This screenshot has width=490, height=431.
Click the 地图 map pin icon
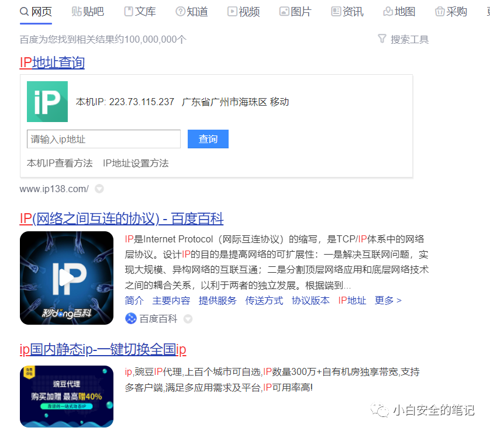click(x=388, y=12)
